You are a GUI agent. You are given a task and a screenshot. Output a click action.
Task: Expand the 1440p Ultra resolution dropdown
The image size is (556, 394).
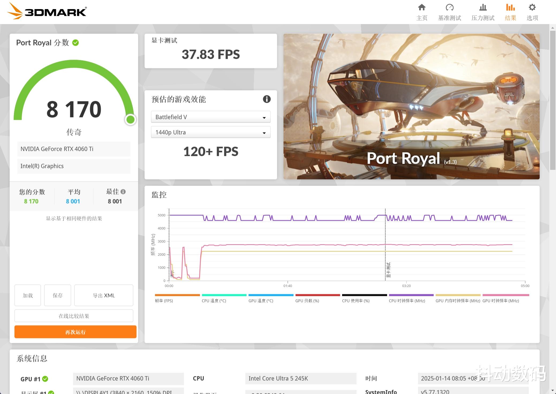(x=211, y=132)
